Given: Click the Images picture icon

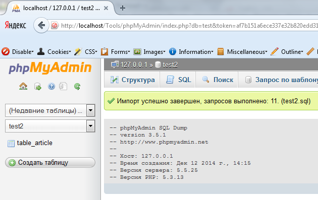Looking at the screenshot, I should (x=137, y=51).
